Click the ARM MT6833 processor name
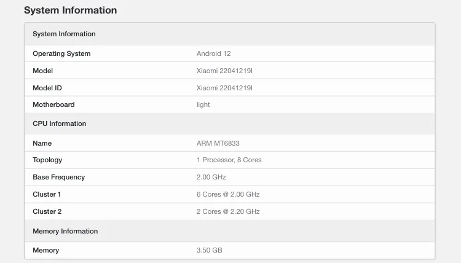 point(218,143)
